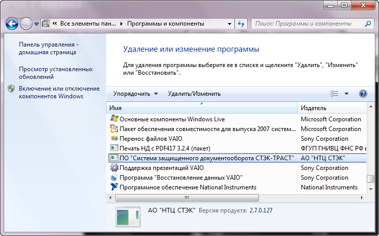Open 'Просмотр установленных обновлений' link
Image resolution: width=379 pixels, height=236 pixels.
[x=56, y=73]
